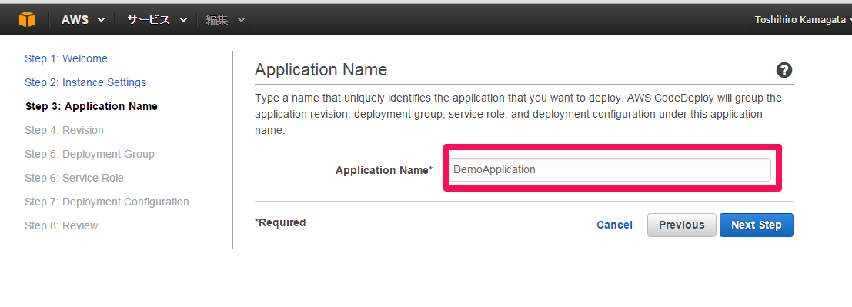Open the help question mark icon
Screen dimensions: 852x307
[x=784, y=70]
